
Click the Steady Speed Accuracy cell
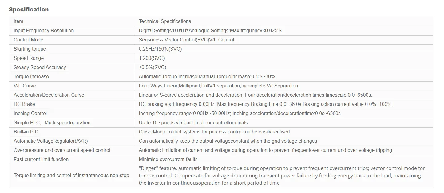[x=40, y=68]
